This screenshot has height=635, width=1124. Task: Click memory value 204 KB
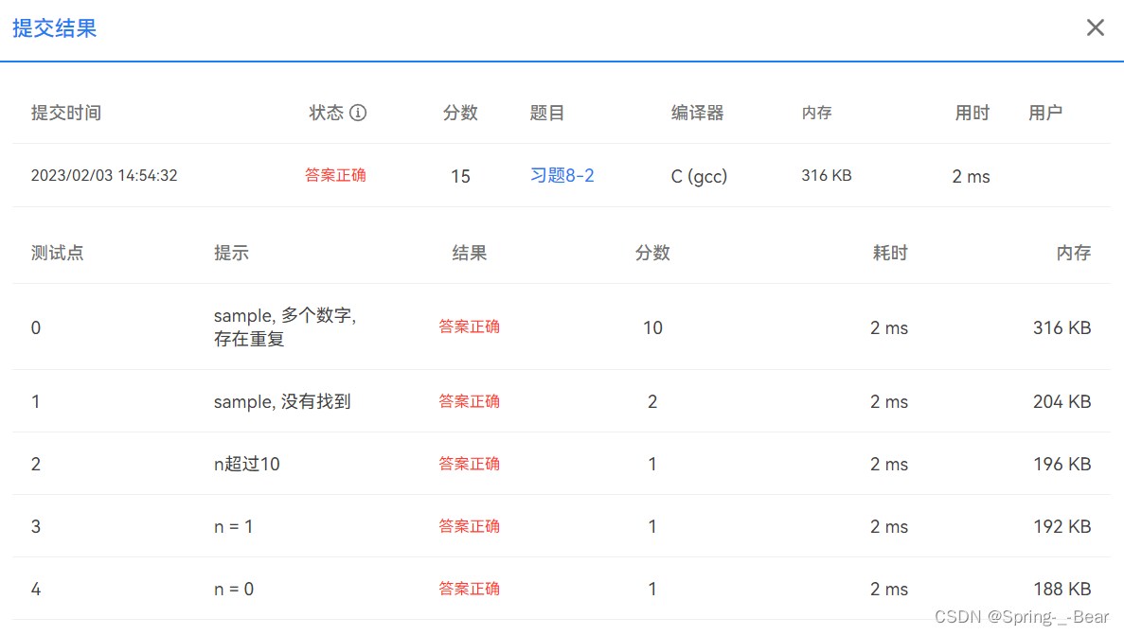coord(1062,402)
